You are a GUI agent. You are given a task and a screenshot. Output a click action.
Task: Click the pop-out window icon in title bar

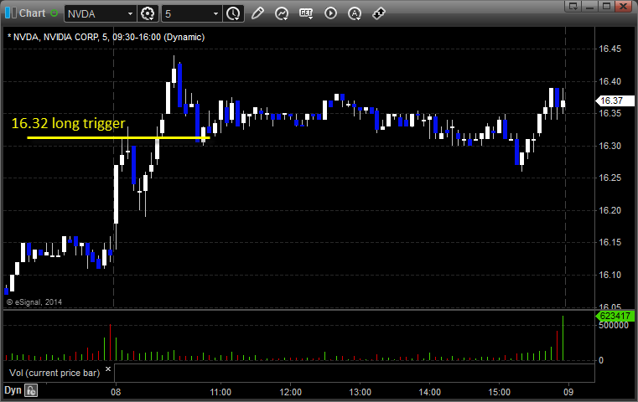tap(573, 6)
